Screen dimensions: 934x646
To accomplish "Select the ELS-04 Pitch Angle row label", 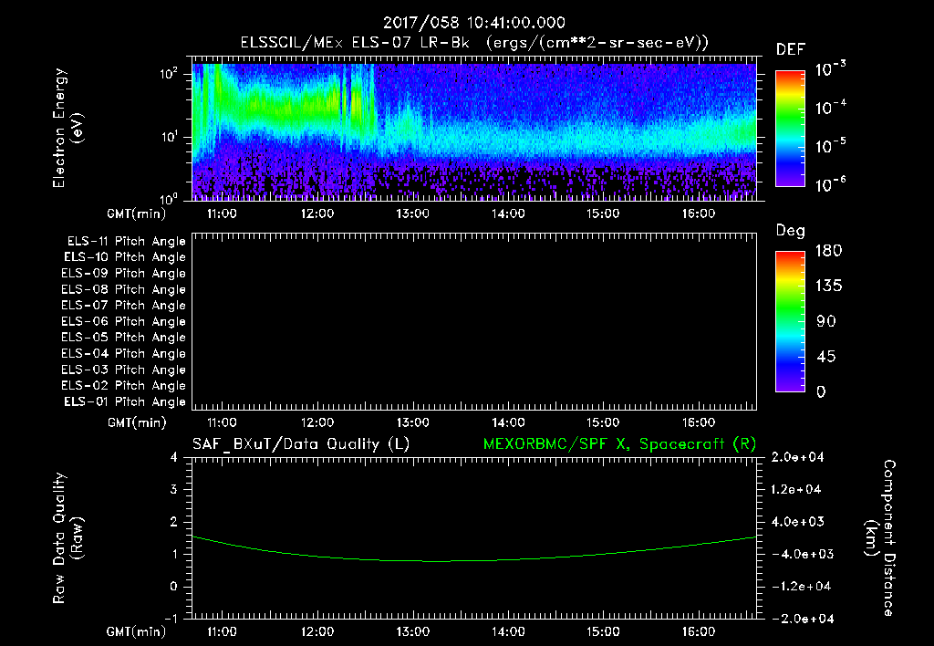I will (123, 353).
